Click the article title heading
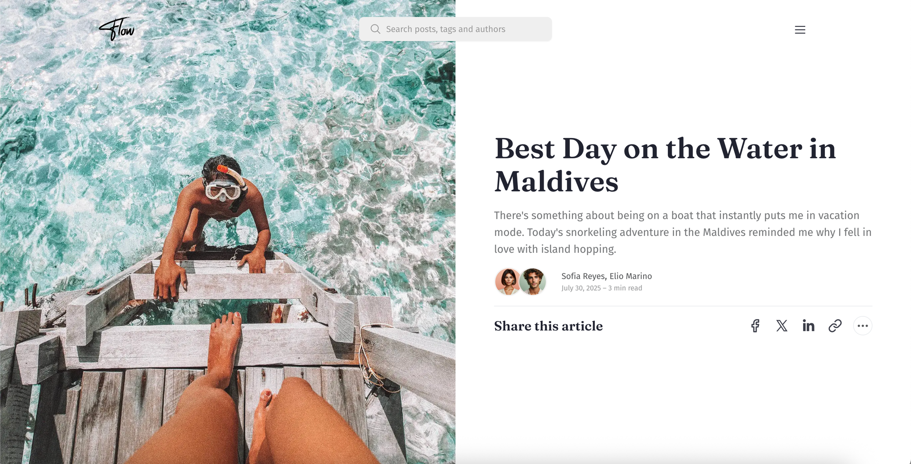 [665, 165]
